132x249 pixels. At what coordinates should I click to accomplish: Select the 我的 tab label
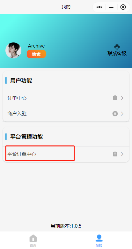point(99,245)
